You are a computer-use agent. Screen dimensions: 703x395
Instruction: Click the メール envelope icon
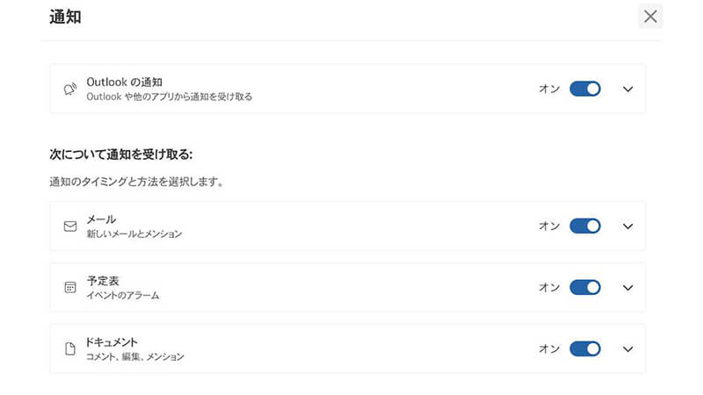click(70, 226)
